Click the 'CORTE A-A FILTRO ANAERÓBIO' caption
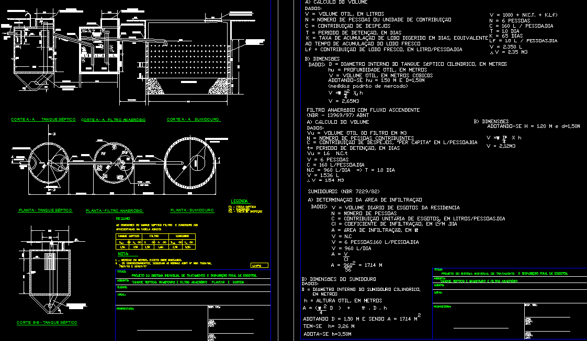The width and height of the screenshot is (587, 341). tap(113, 120)
